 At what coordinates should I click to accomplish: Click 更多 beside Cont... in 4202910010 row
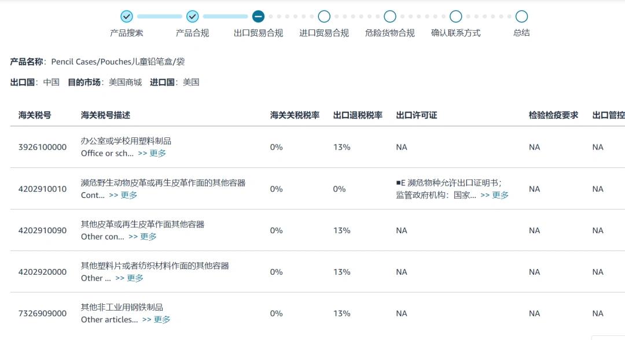[128, 195]
